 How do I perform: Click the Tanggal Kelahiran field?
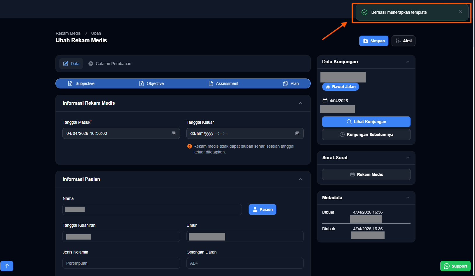click(121, 236)
